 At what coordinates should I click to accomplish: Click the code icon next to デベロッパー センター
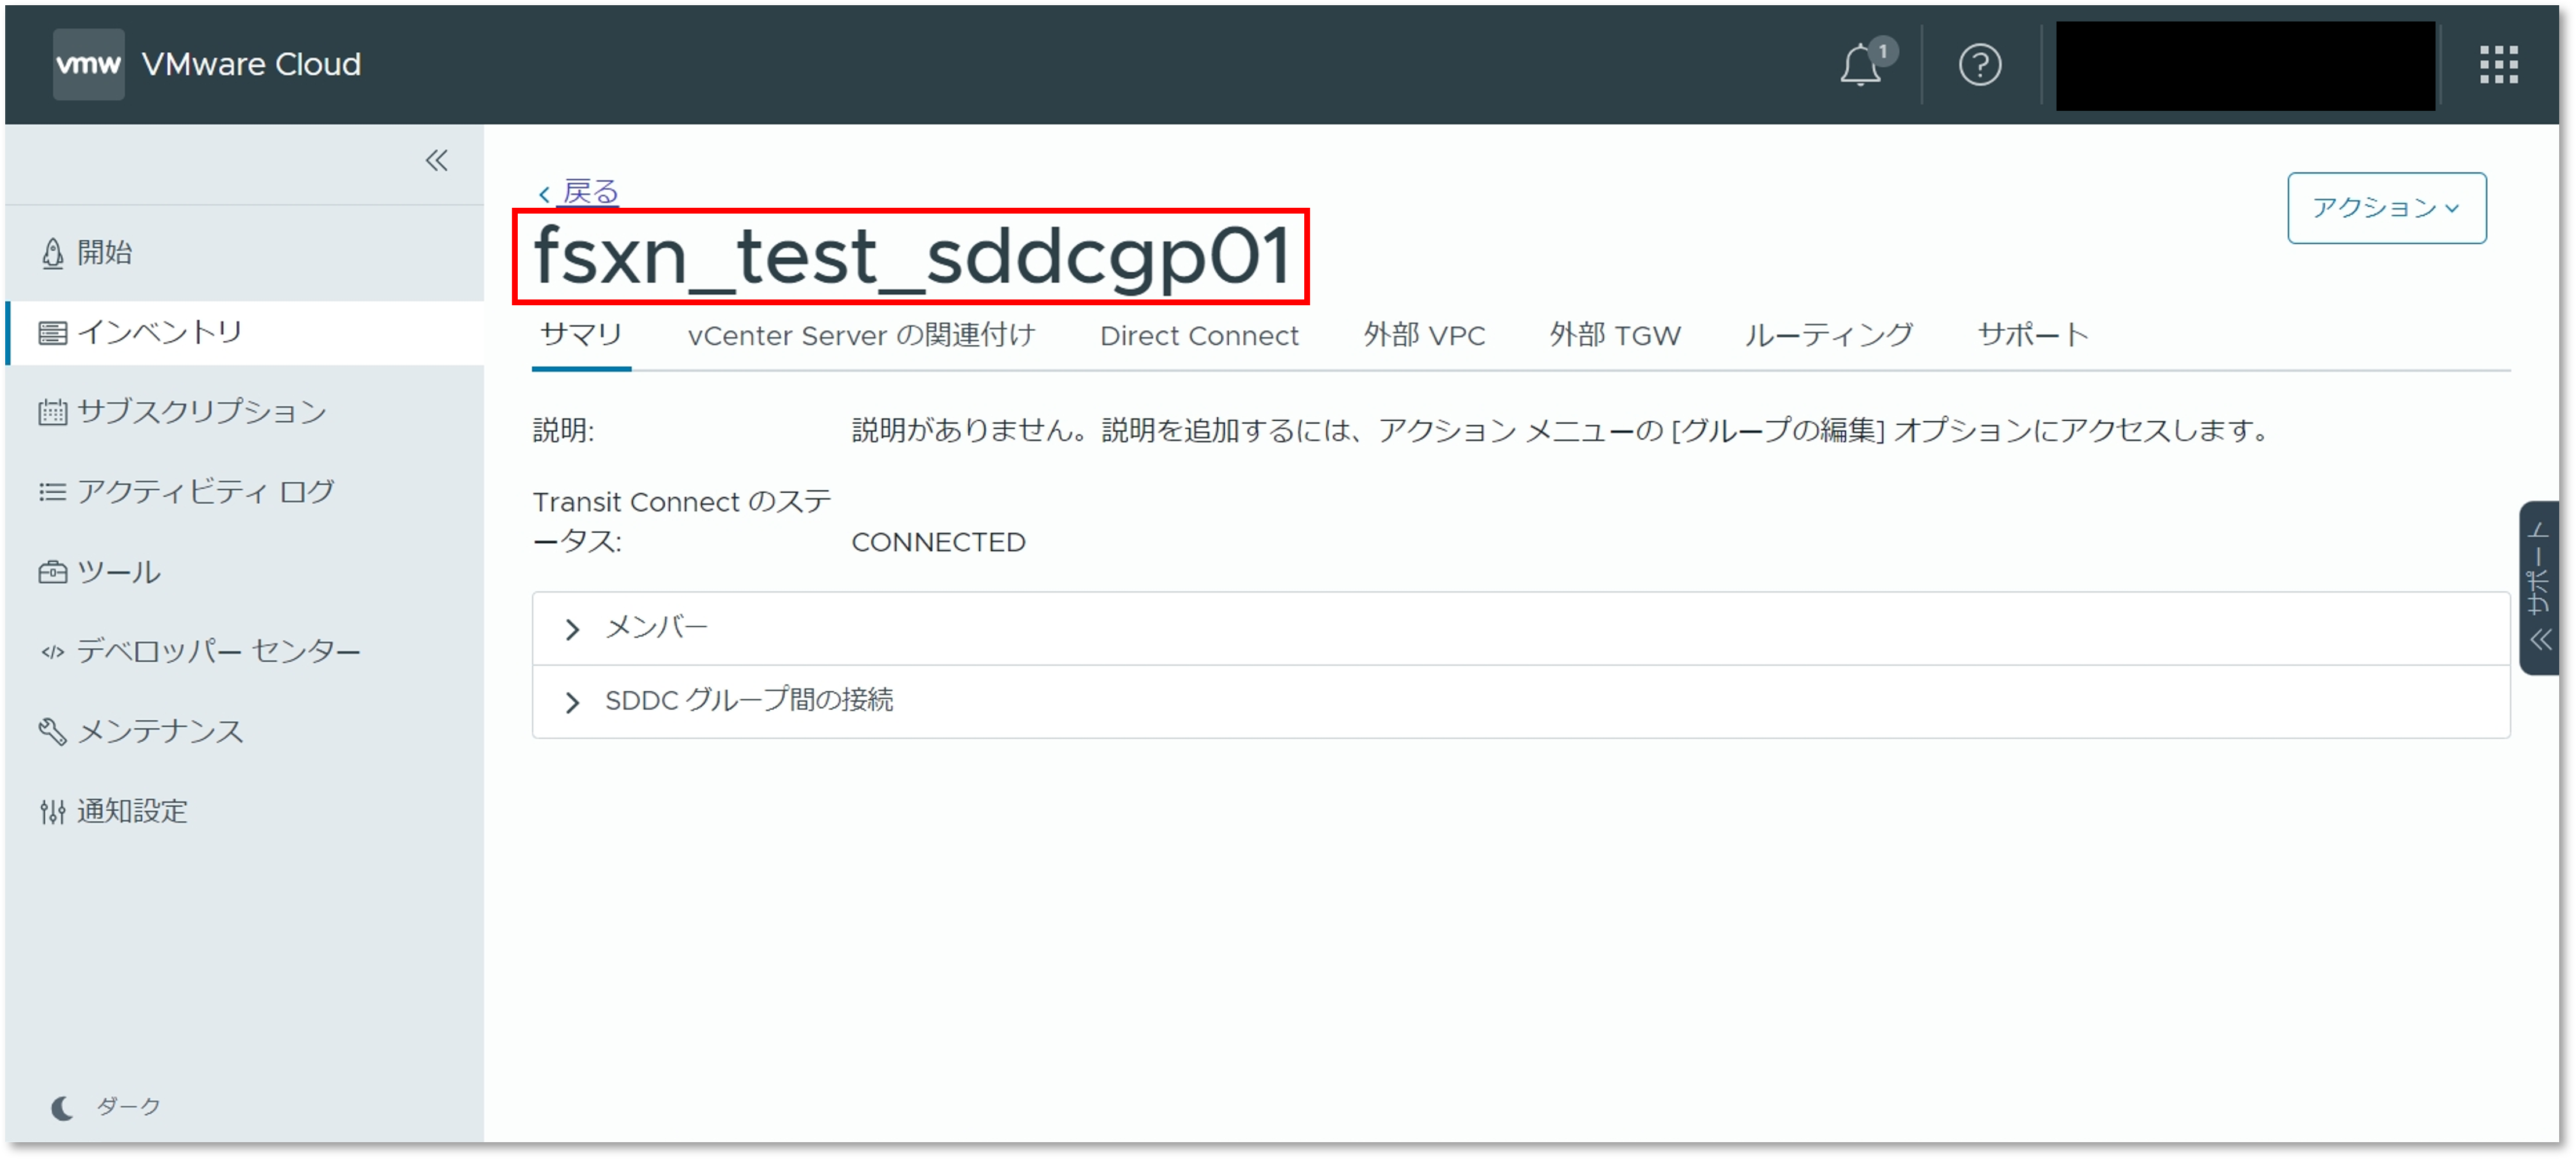pyautogui.click(x=52, y=652)
